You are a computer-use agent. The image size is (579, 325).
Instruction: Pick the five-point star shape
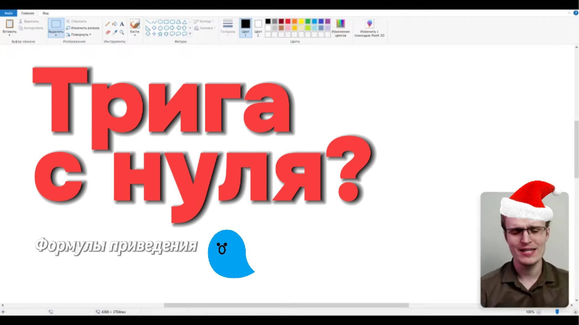tap(160, 34)
